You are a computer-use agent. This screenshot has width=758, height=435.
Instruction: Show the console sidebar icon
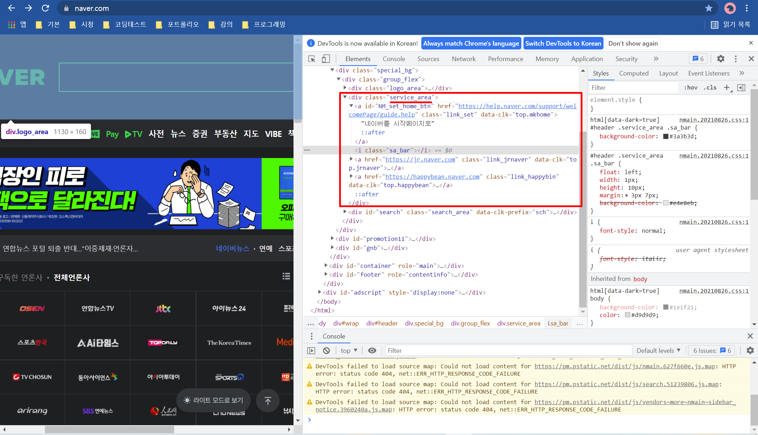coord(311,350)
